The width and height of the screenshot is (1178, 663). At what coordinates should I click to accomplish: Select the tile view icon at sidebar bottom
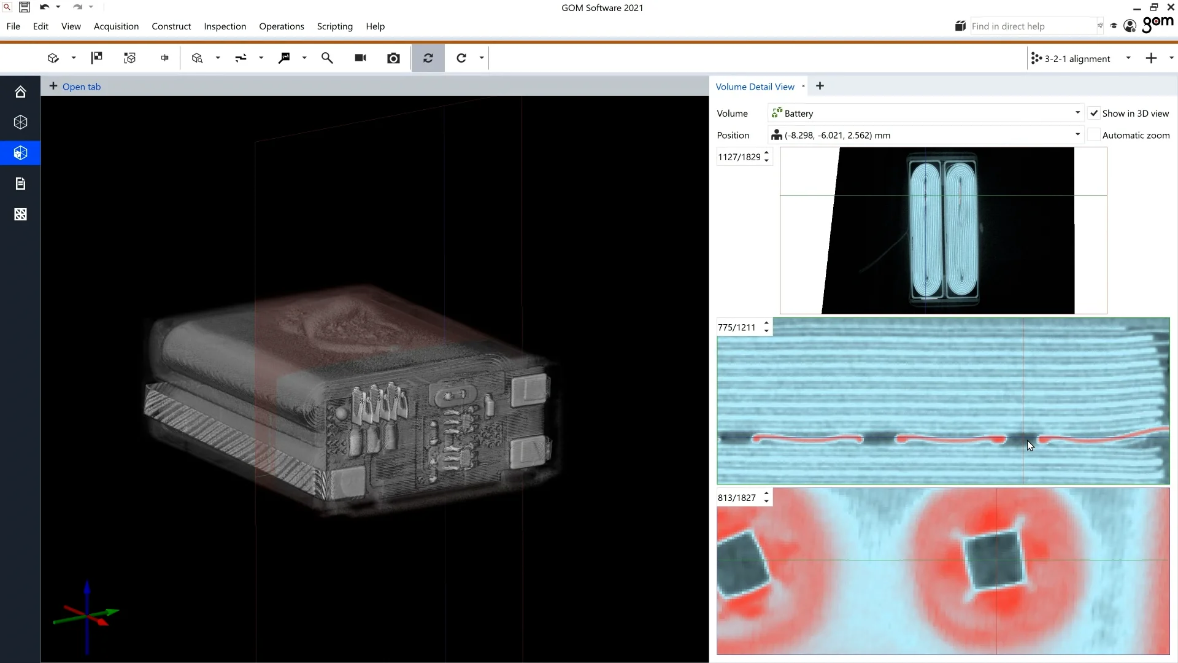click(20, 214)
